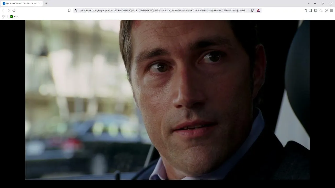Open the Brave Shields lion icon
335x188 pixels.
(x=252, y=10)
